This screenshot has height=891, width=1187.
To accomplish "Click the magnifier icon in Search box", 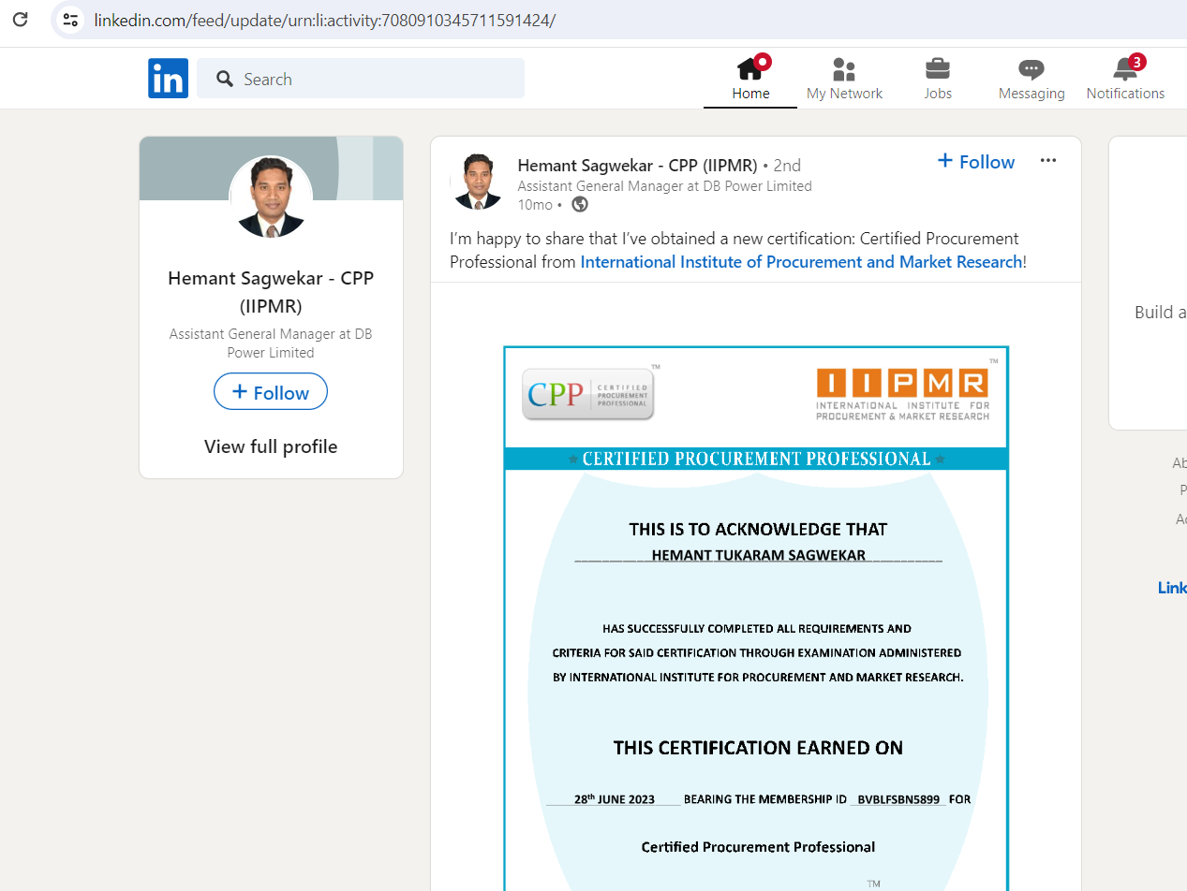I will (225, 79).
